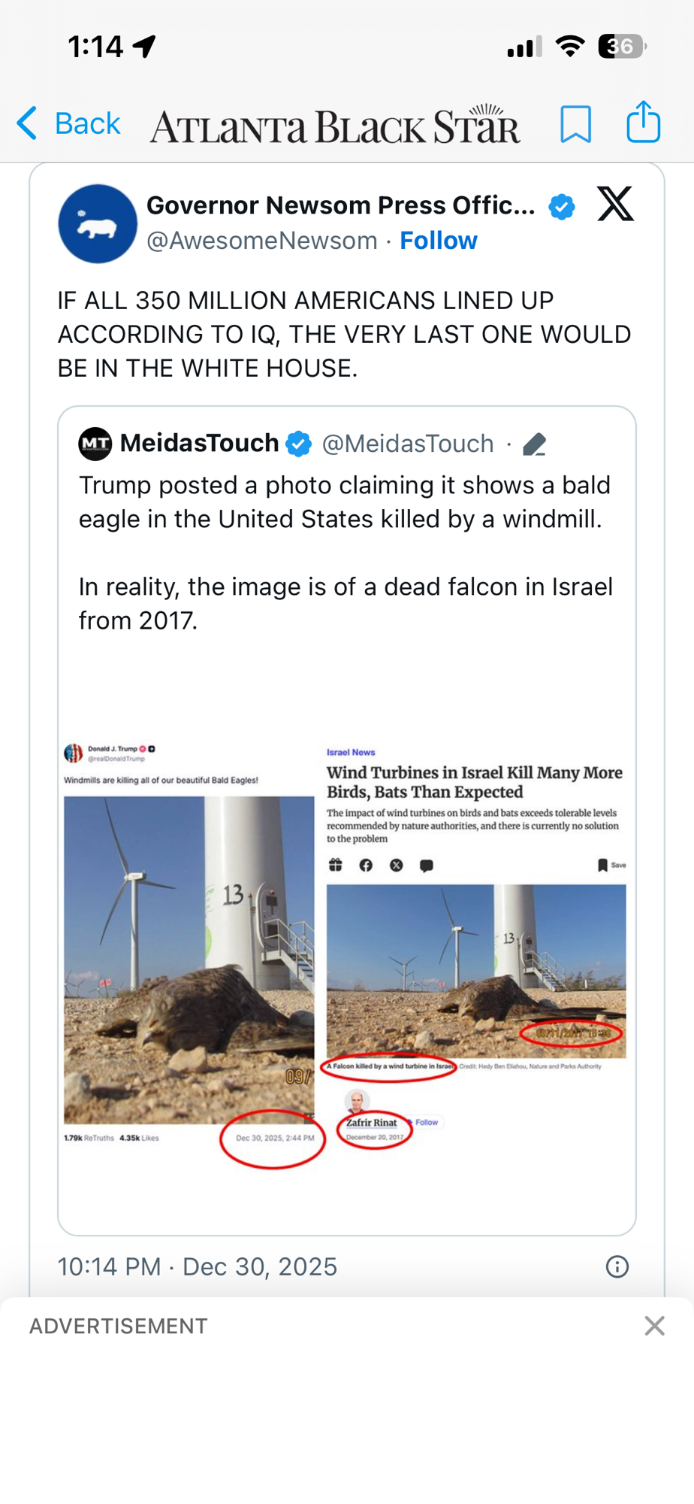
Task: Open the Atlanta Black Star homepage logo
Action: [334, 126]
